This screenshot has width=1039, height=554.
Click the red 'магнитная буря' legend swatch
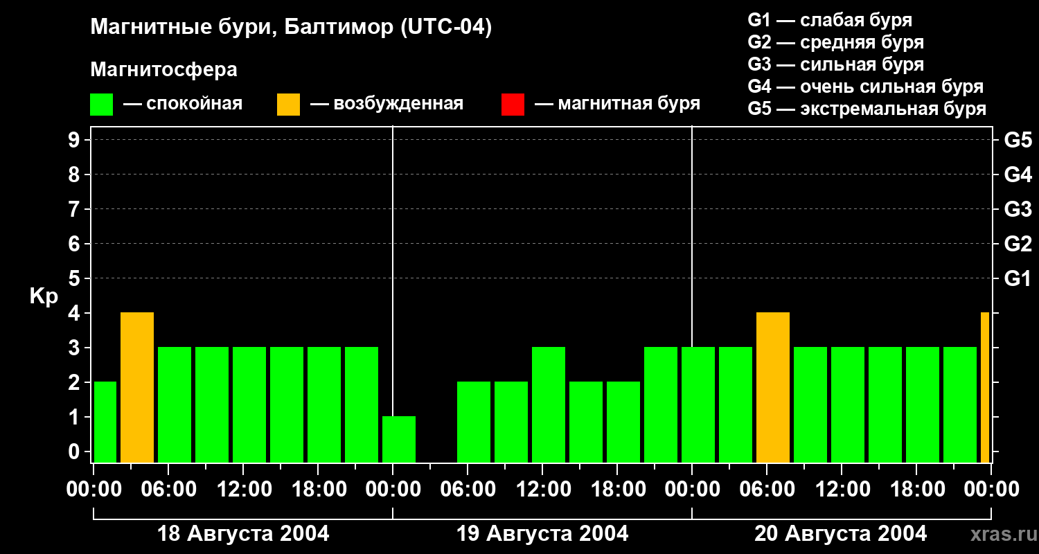pyautogui.click(x=513, y=105)
